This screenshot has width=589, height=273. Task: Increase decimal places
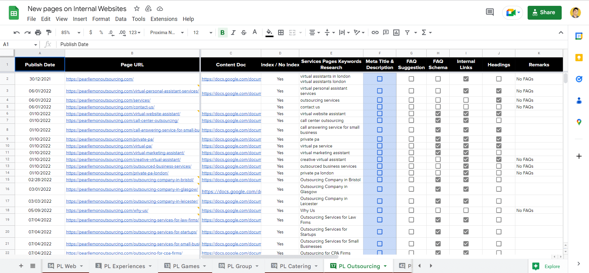point(122,33)
